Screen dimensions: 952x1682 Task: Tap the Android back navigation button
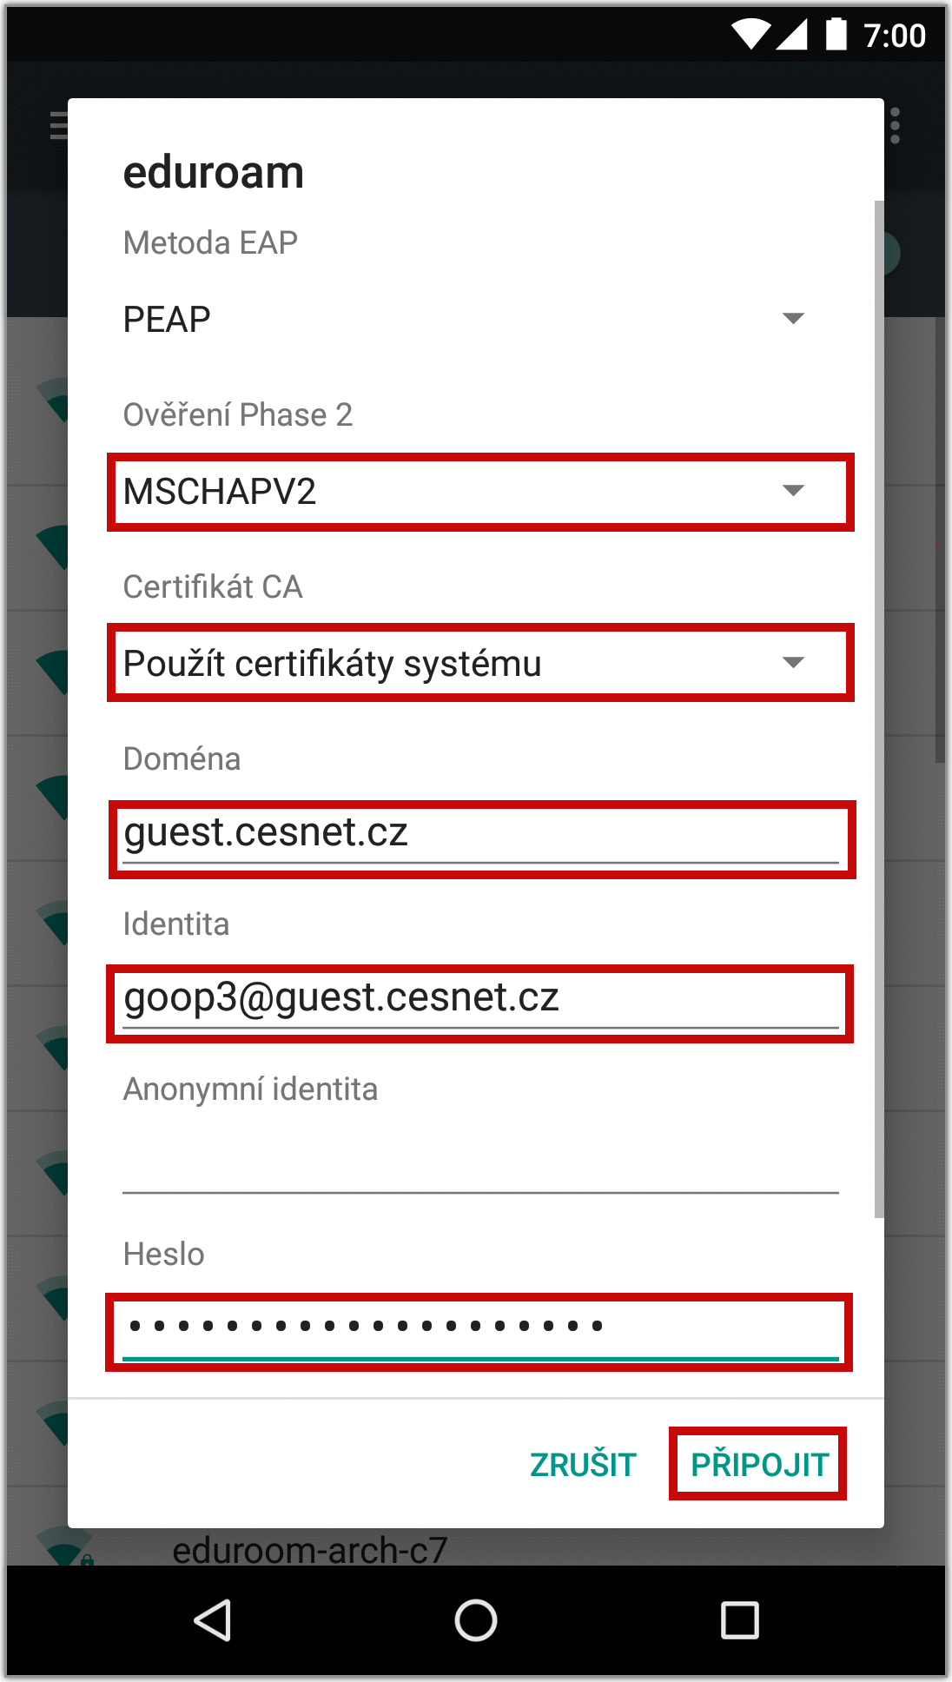(x=213, y=1620)
